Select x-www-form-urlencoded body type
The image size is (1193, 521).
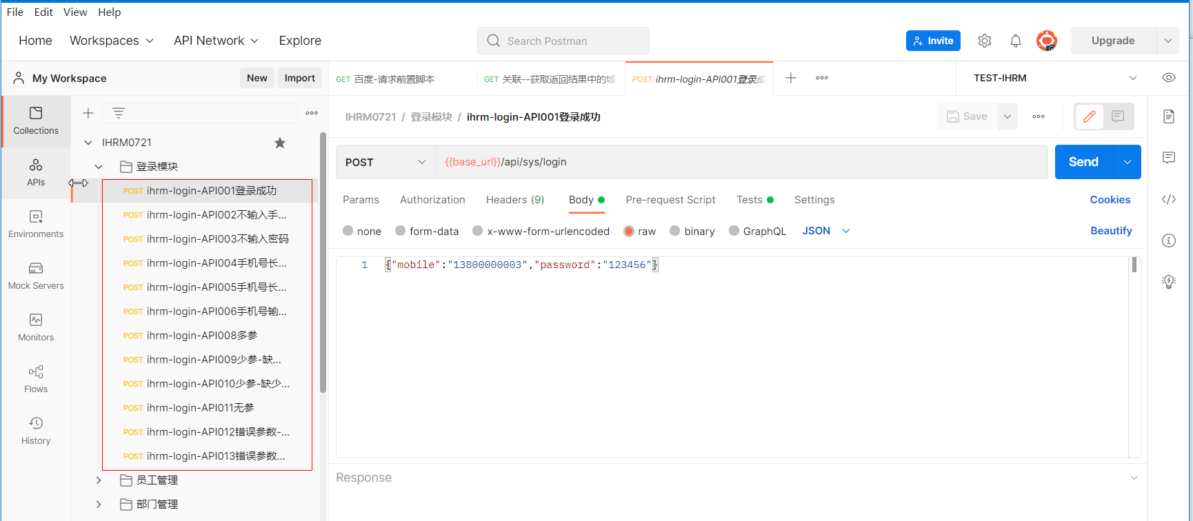478,231
